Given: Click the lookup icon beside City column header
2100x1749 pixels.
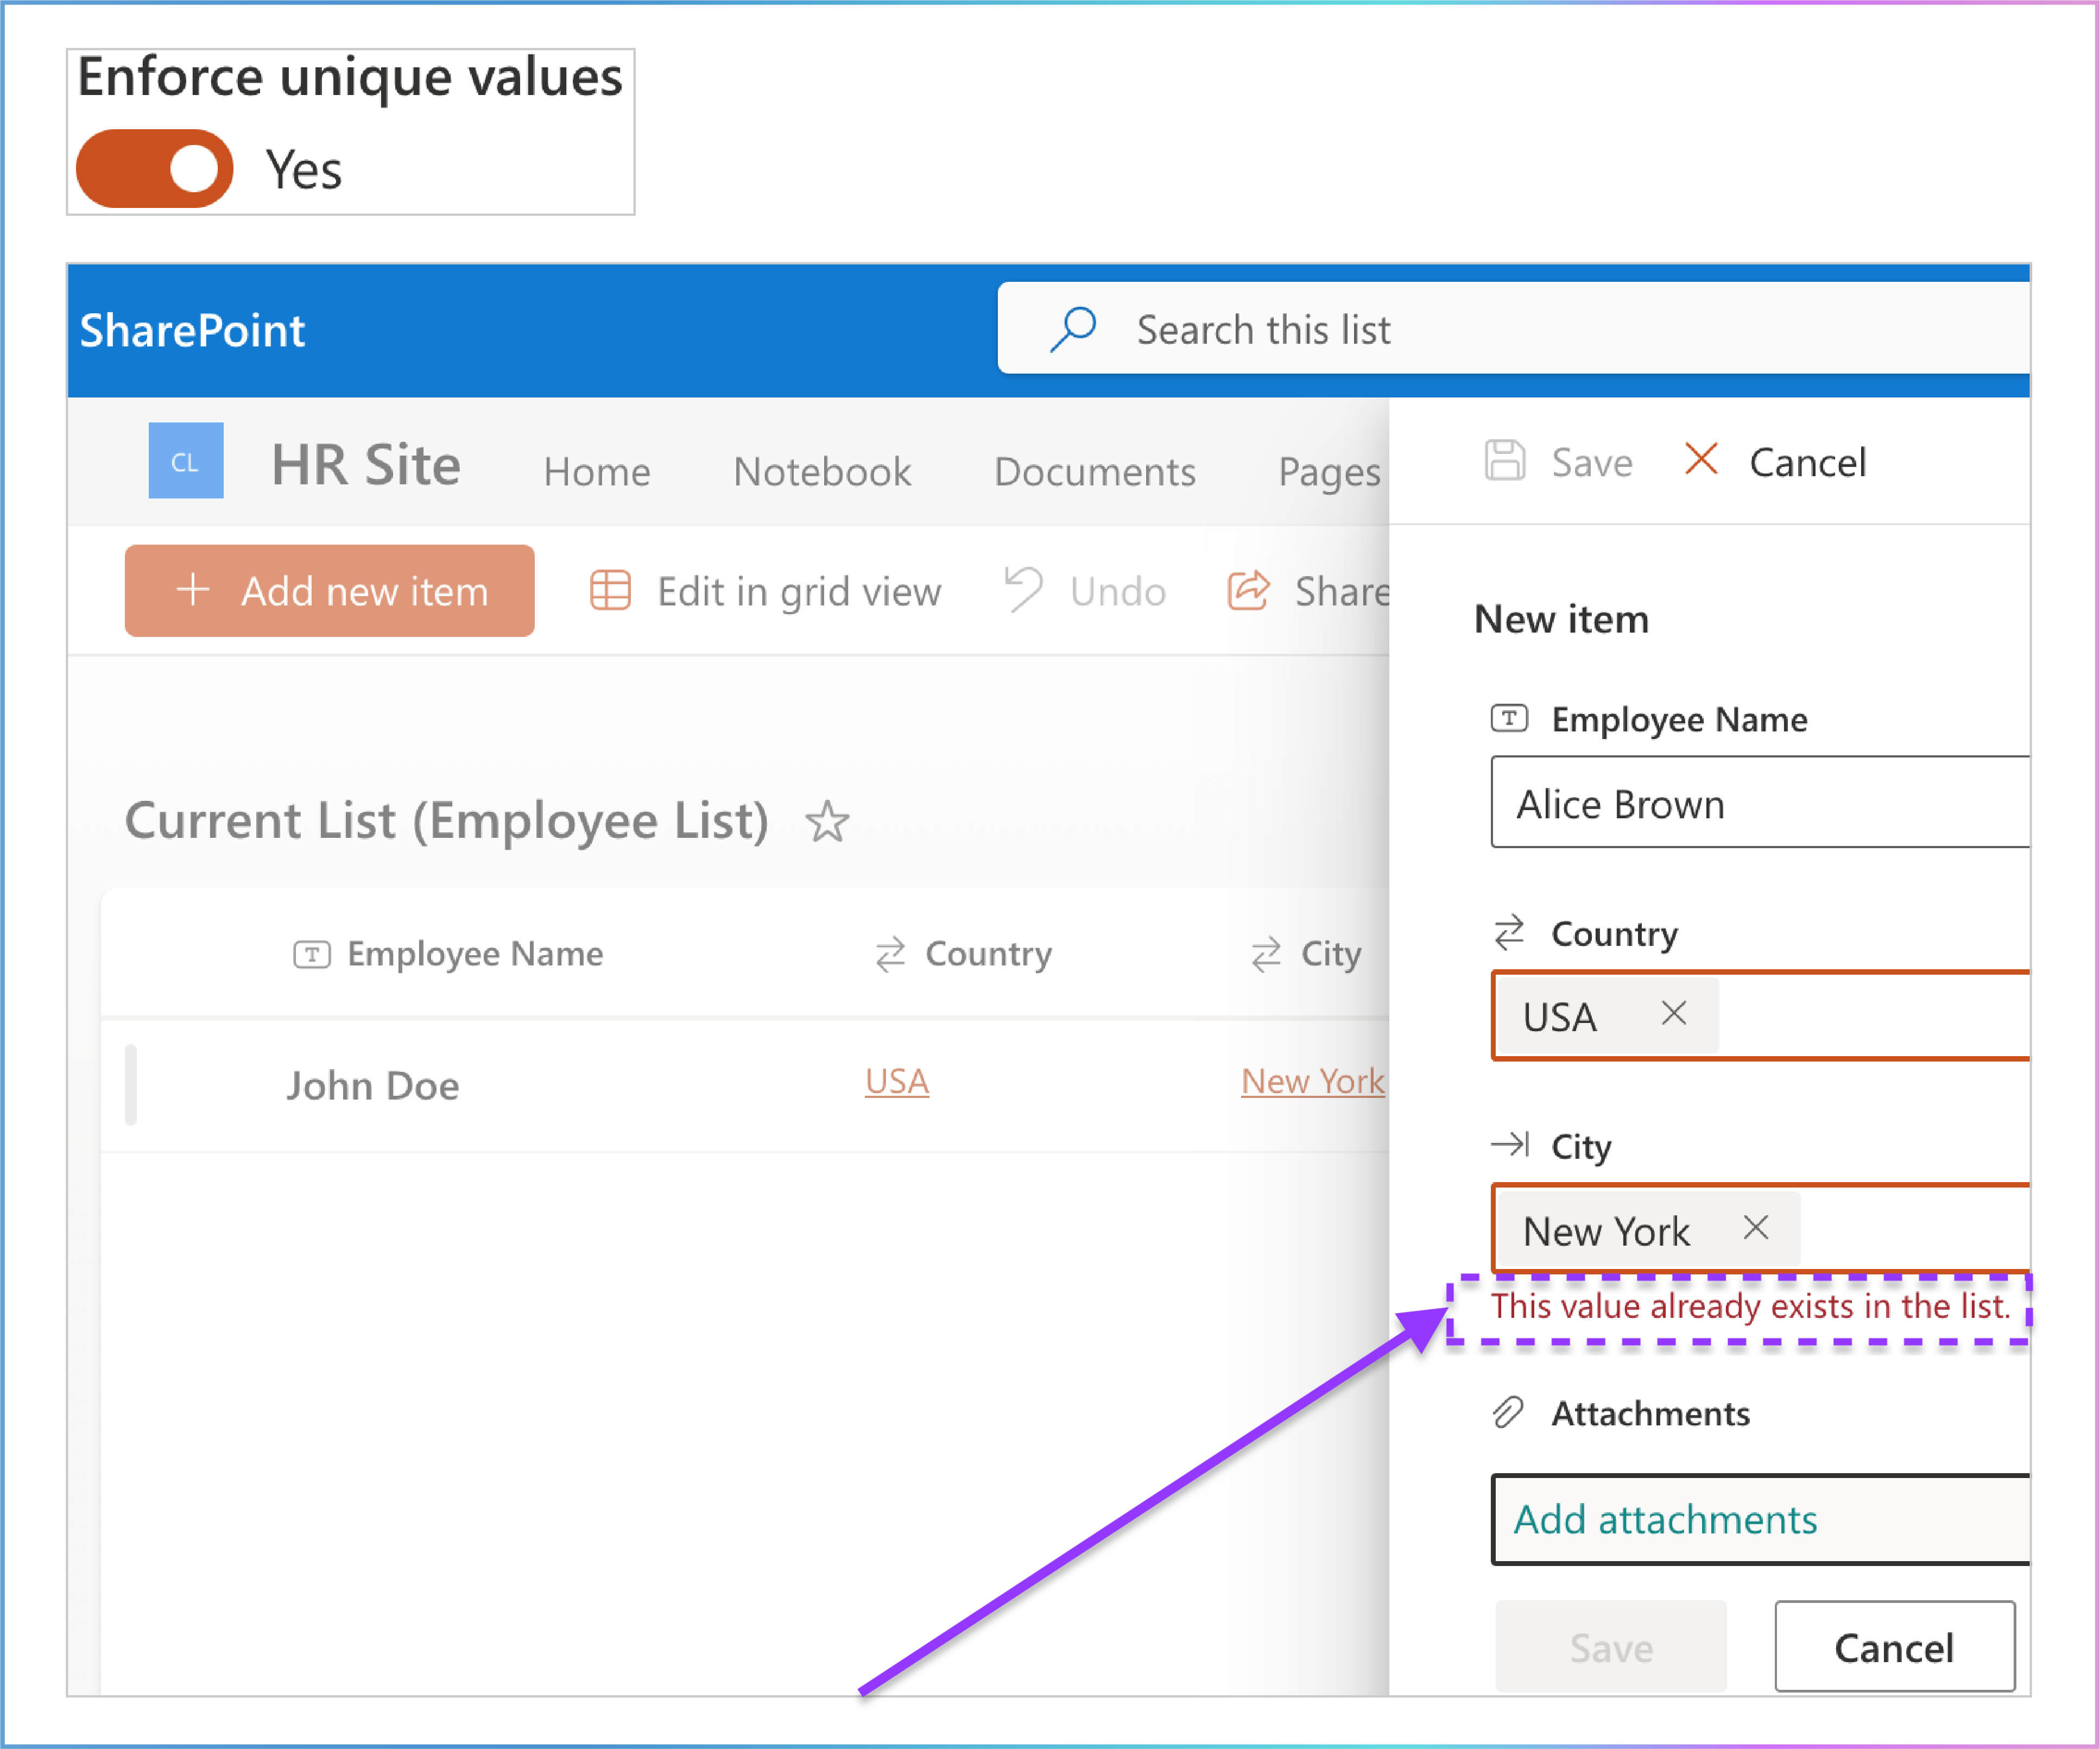Looking at the screenshot, I should (x=1266, y=955).
